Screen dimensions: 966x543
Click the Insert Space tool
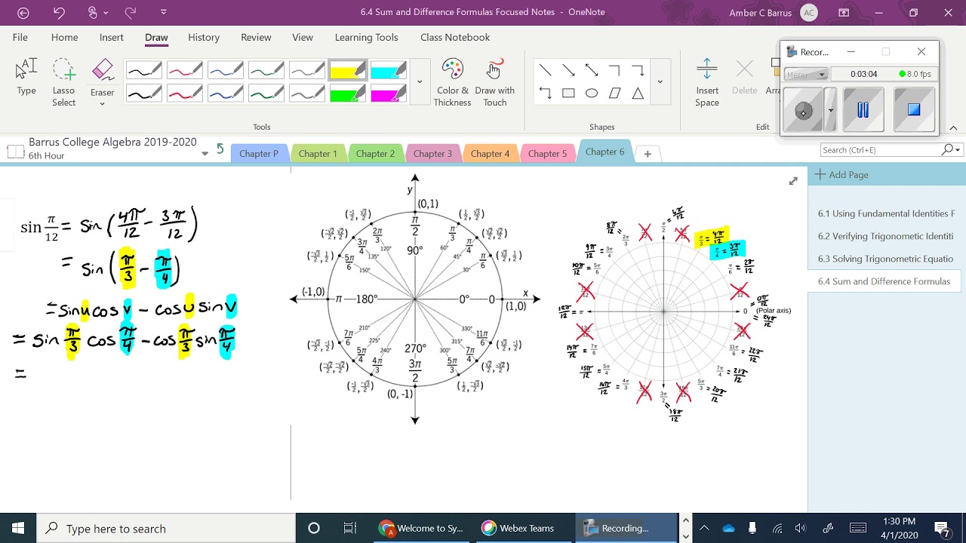click(x=707, y=83)
